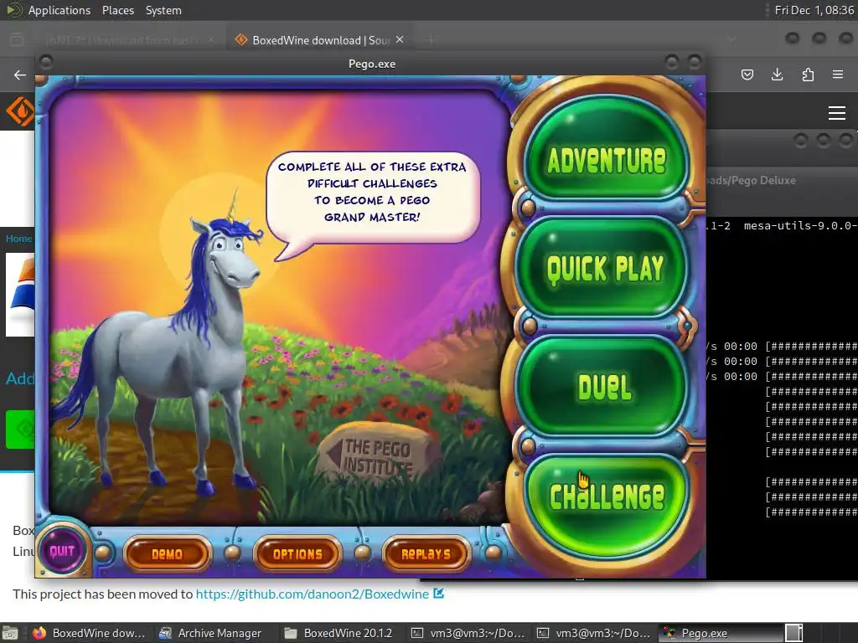Click the clock showing Fri Dec 1, 08:36
858x643 pixels.
pyautogui.click(x=814, y=10)
